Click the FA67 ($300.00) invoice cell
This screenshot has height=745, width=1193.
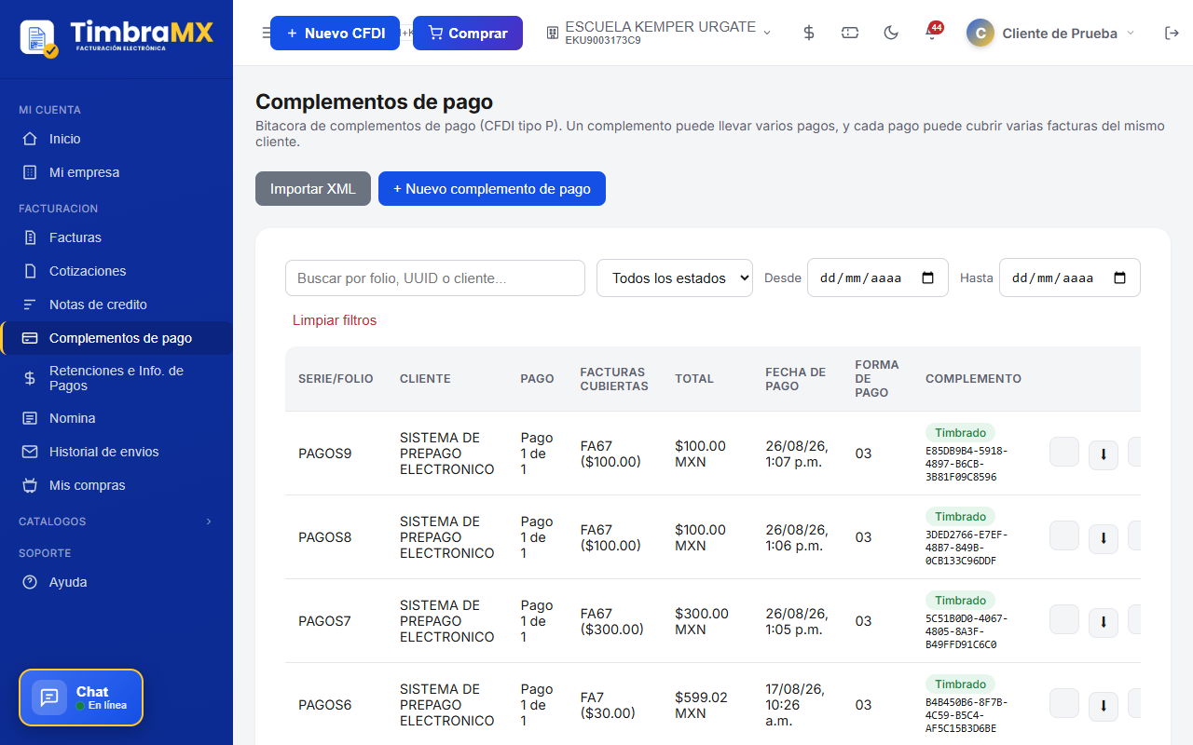[x=612, y=621]
